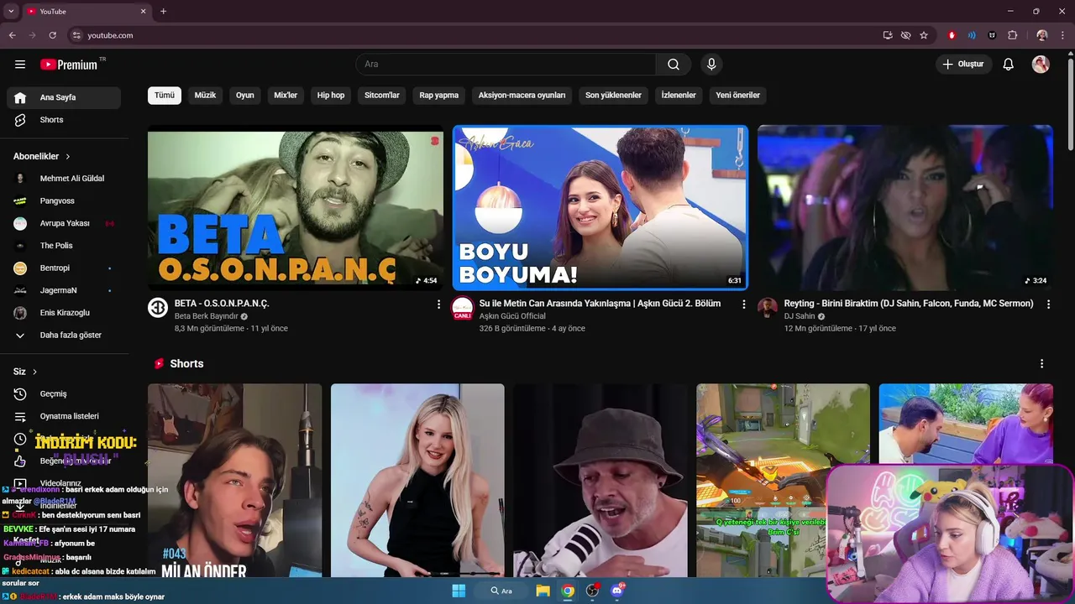Open Mehmet Ali Güldal channel
Screen dimensions: 1075x604
click(x=64, y=179)
